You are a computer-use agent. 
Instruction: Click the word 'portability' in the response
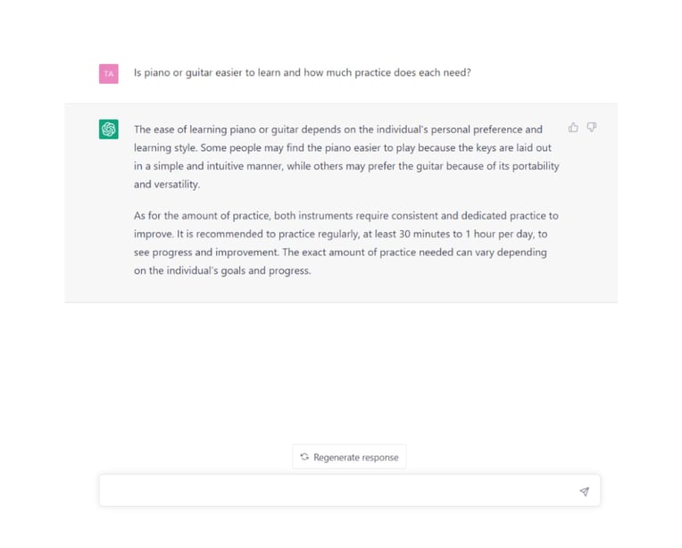(x=536, y=166)
